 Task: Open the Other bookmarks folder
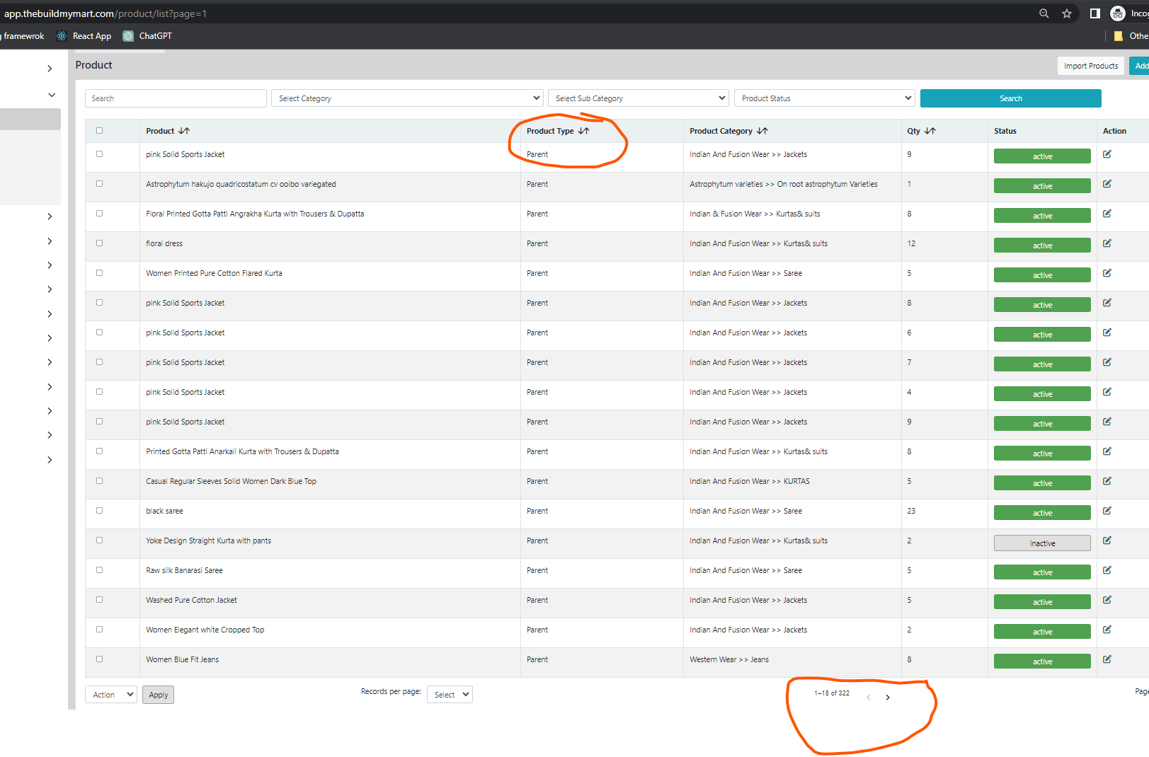pyautogui.click(x=1131, y=36)
